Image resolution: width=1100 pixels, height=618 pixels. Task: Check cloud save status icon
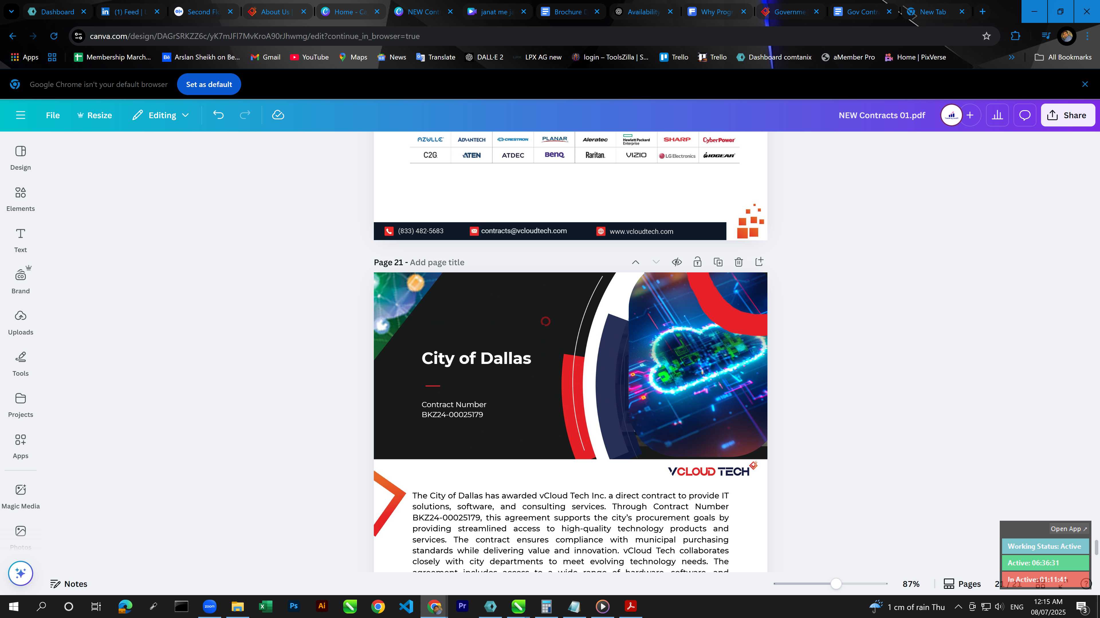pos(278,115)
